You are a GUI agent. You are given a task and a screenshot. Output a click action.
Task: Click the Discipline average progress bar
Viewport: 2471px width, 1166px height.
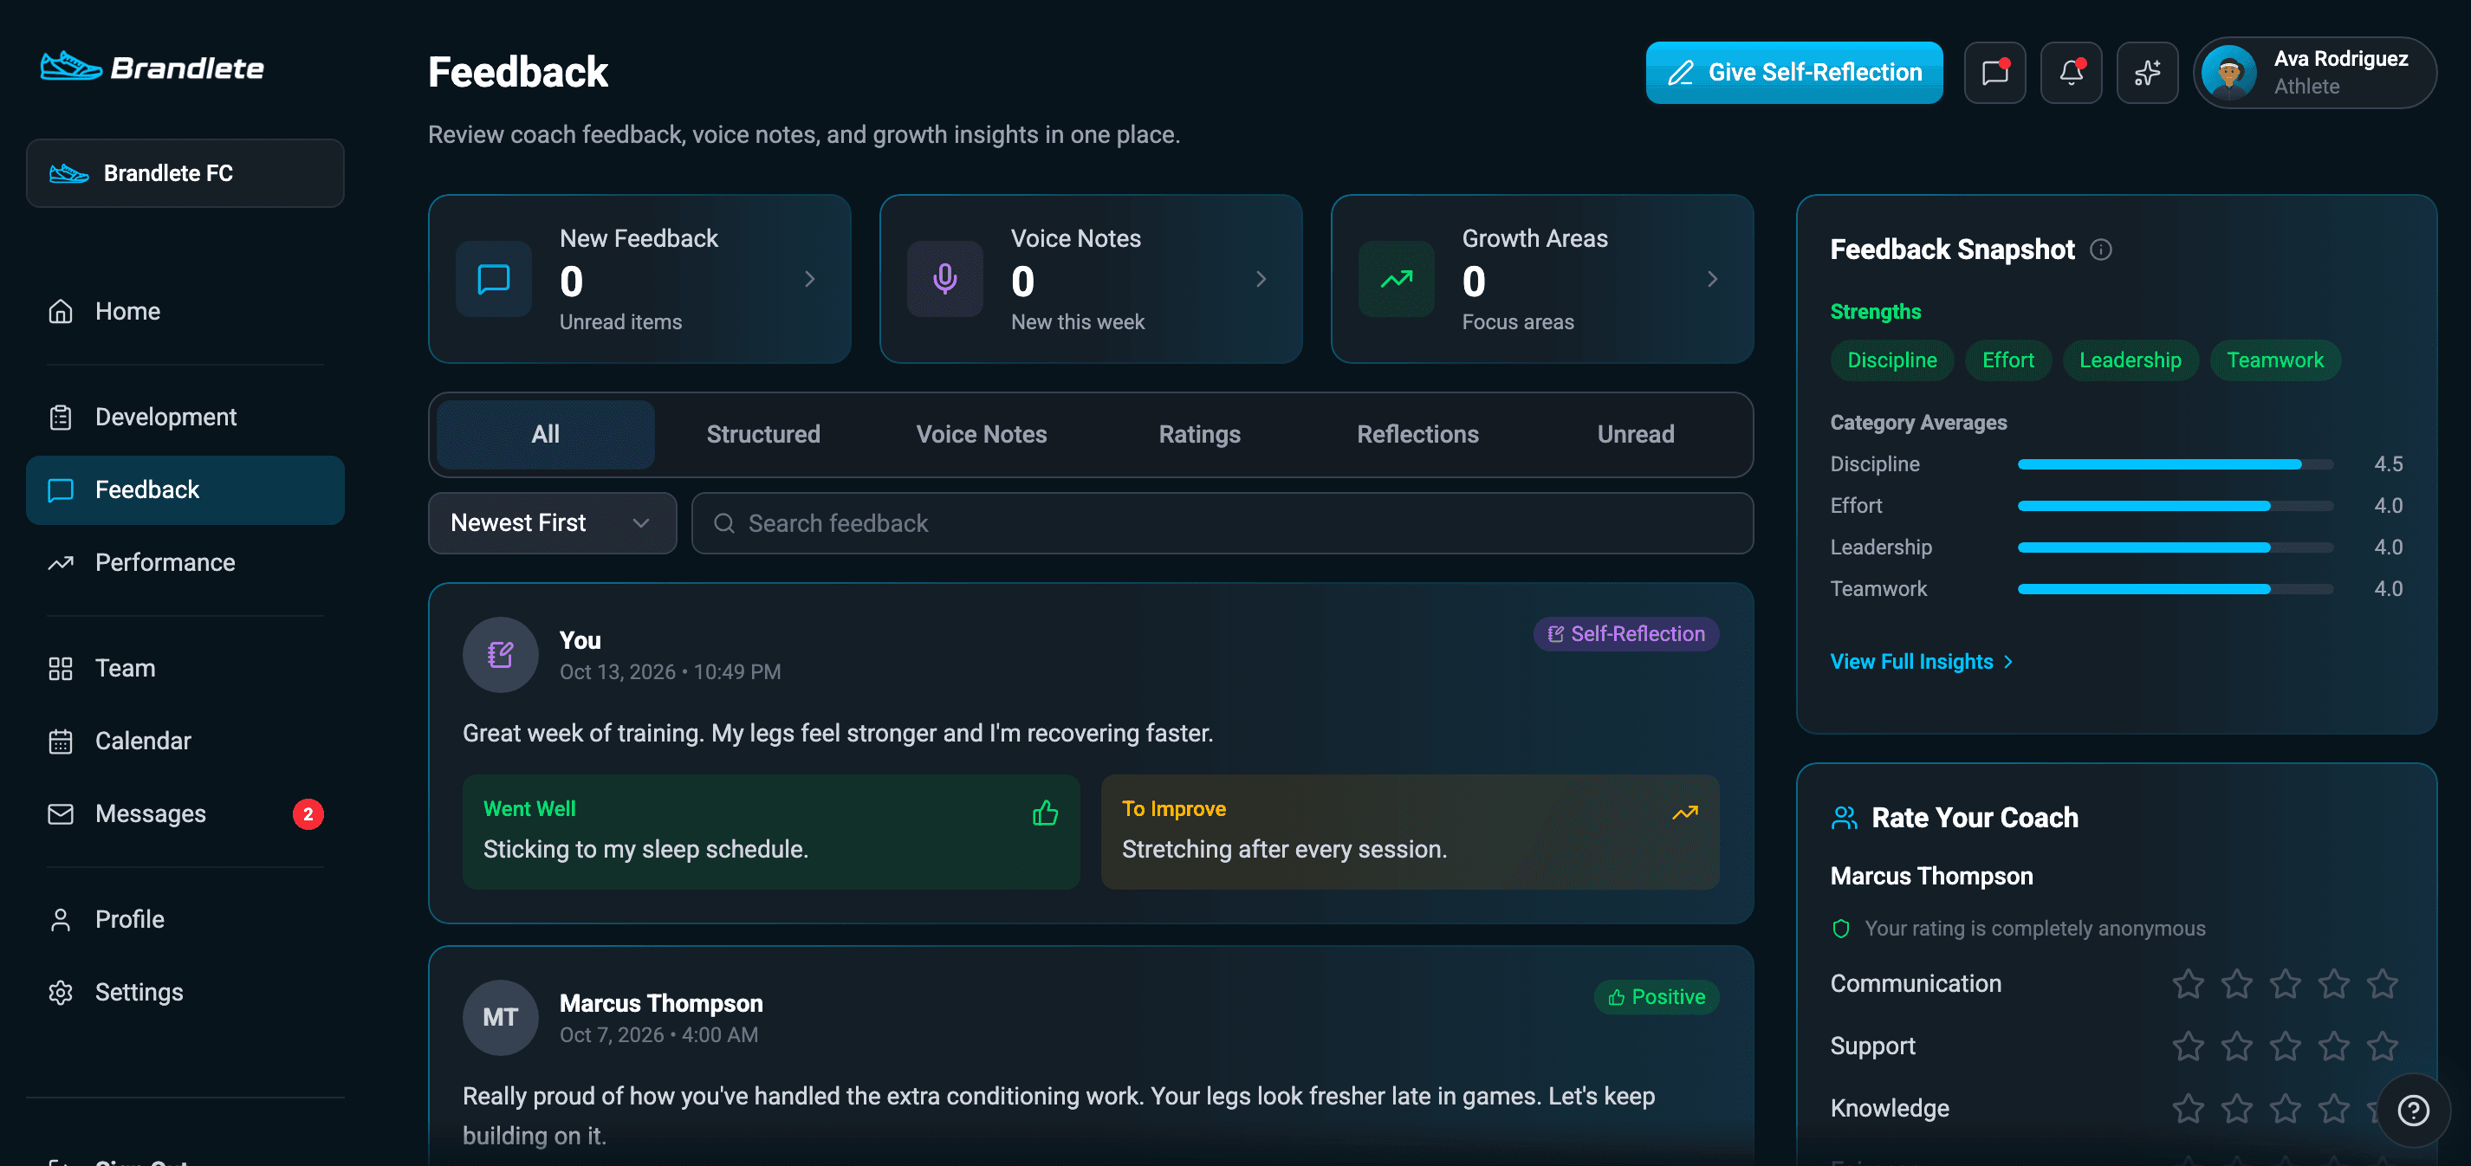2175,464
